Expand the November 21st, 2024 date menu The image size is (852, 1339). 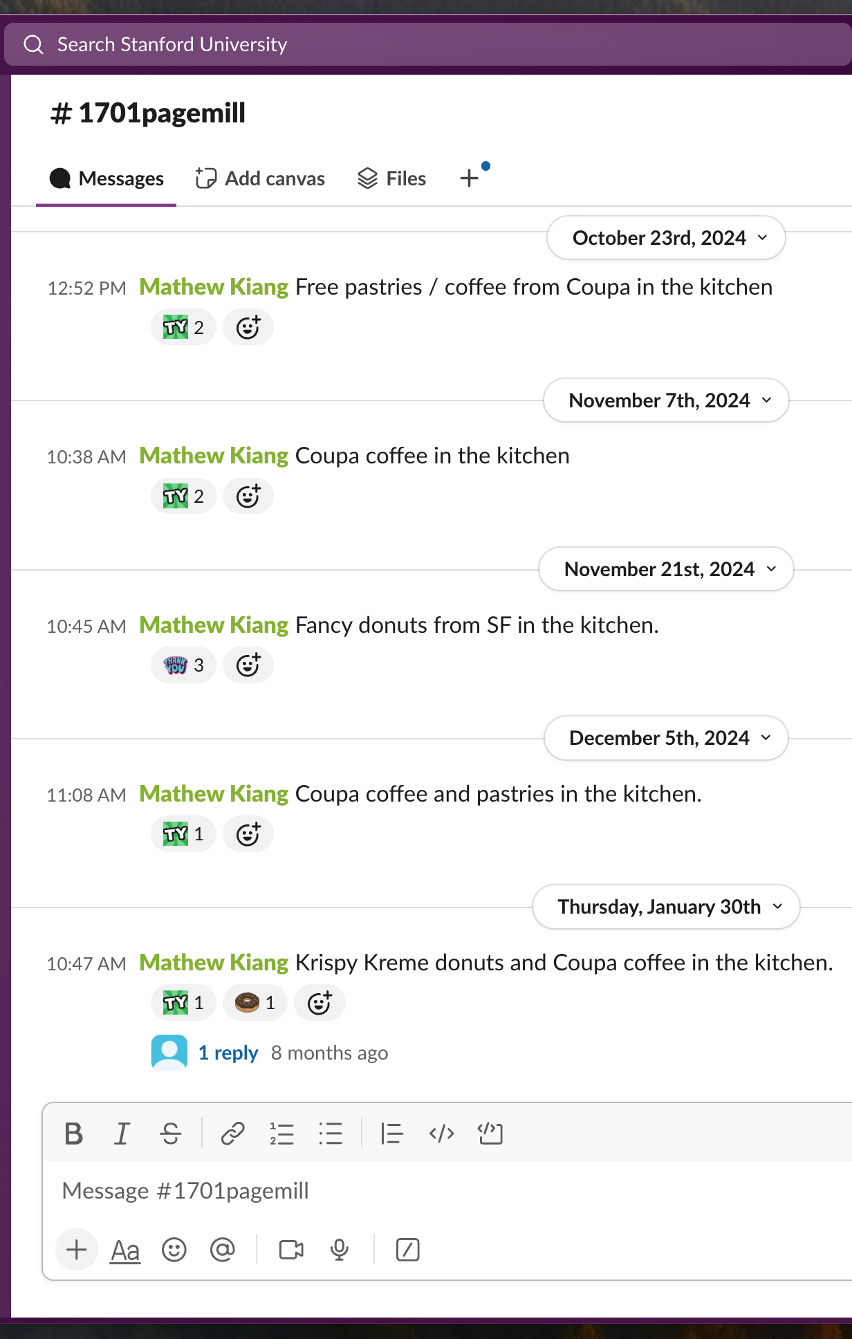click(666, 569)
